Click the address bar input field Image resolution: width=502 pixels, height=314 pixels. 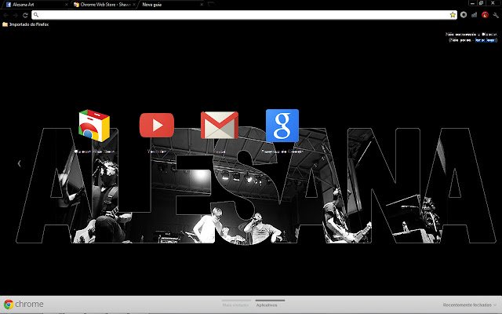[244, 15]
